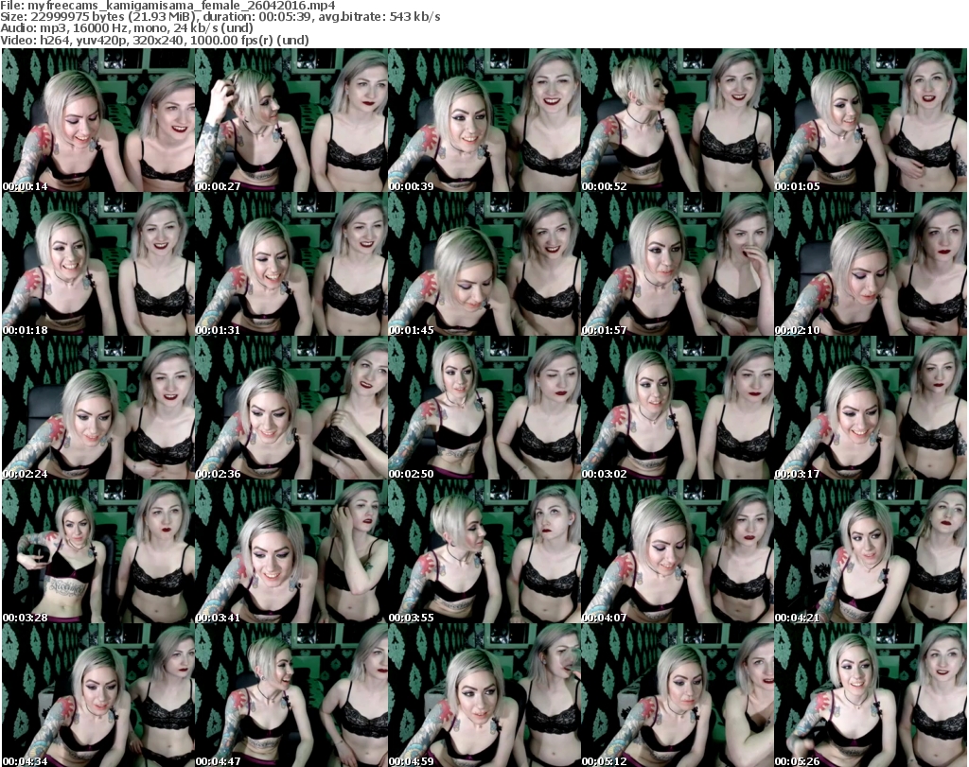Open the frame at 00:04:59

coord(484,695)
